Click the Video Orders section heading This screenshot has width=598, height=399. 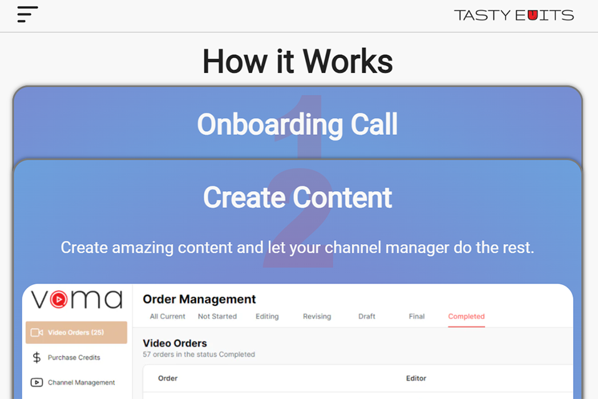point(175,343)
